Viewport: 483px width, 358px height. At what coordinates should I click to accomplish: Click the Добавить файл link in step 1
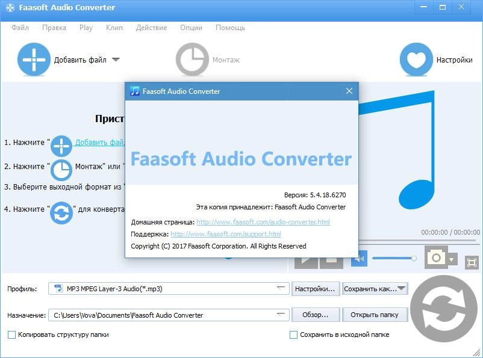(100, 142)
